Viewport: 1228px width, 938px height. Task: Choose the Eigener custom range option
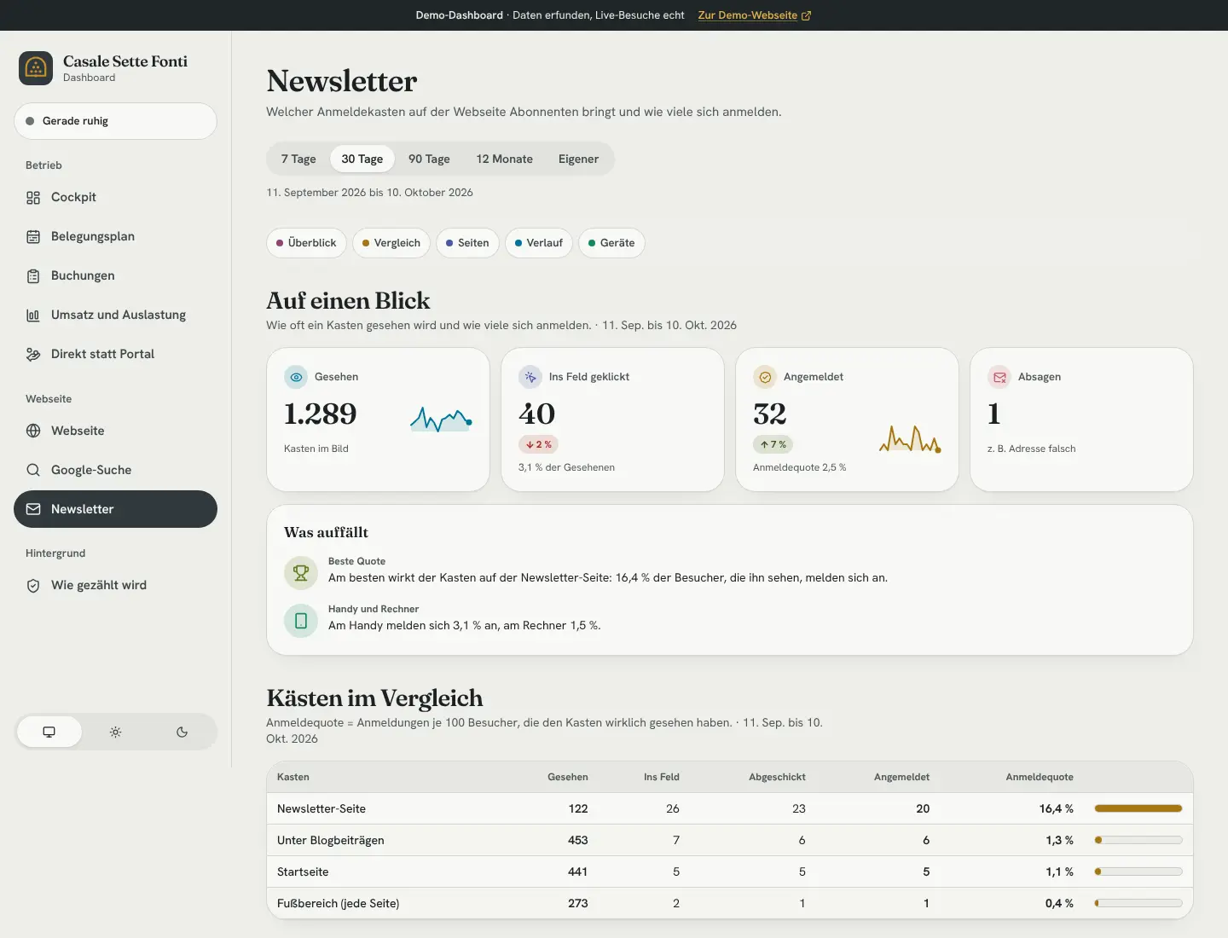[578, 159]
